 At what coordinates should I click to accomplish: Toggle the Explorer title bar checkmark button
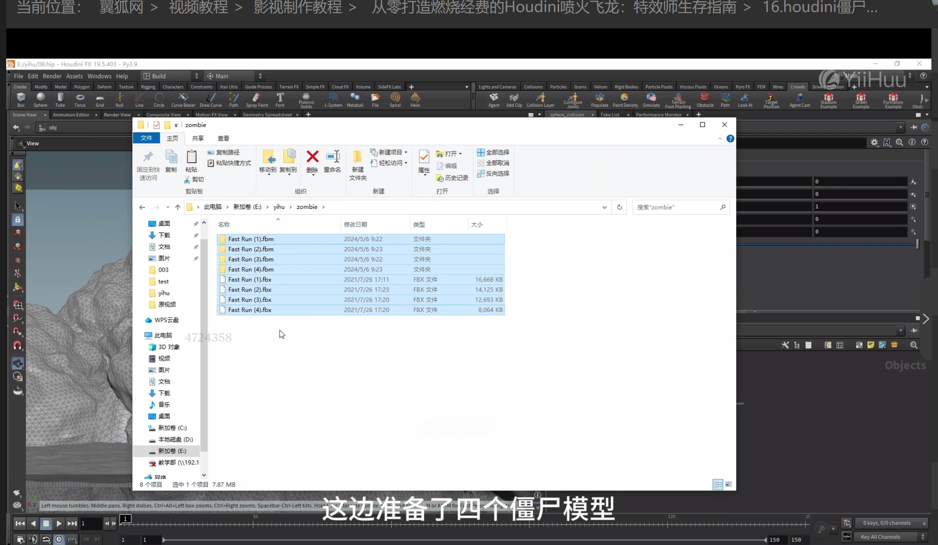[157, 125]
